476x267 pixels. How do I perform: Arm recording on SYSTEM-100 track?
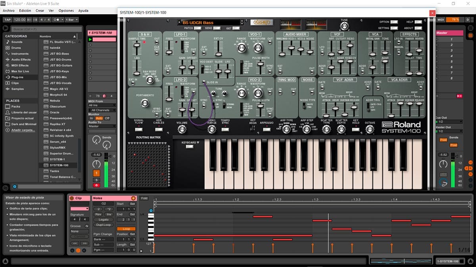click(96, 185)
